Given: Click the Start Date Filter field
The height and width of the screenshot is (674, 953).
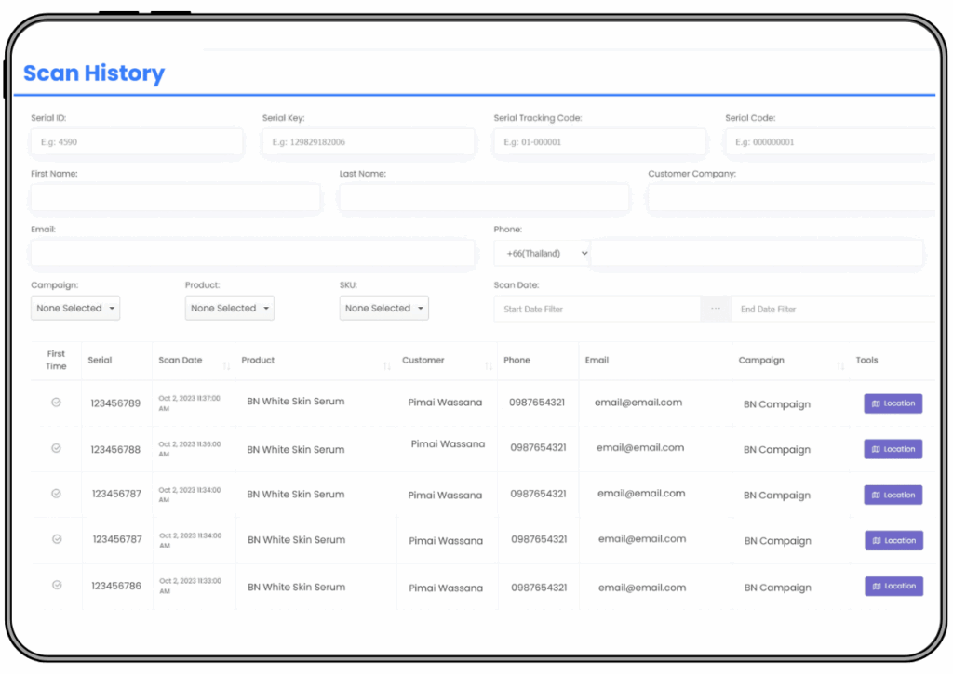Looking at the screenshot, I should (597, 309).
